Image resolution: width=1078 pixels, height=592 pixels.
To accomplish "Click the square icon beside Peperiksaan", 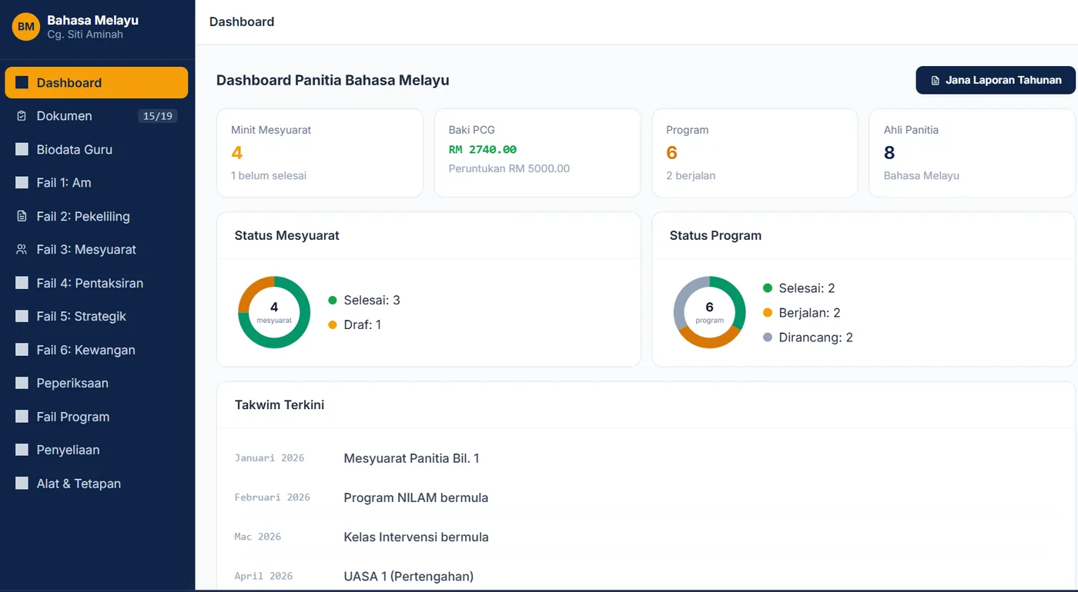I will click(x=22, y=383).
